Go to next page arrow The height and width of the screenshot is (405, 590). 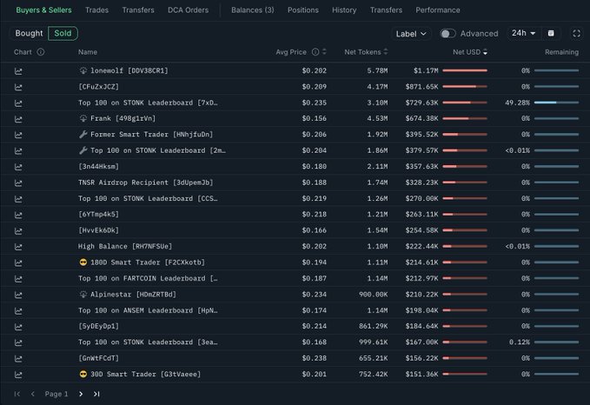click(x=81, y=394)
